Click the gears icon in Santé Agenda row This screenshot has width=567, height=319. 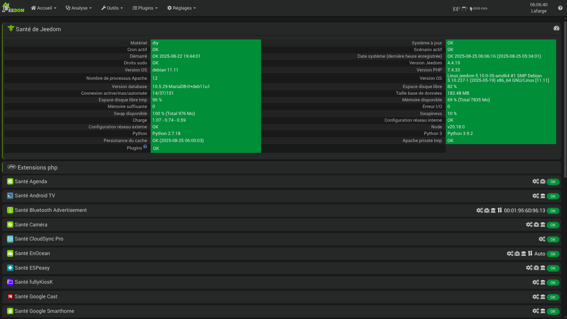click(535, 182)
